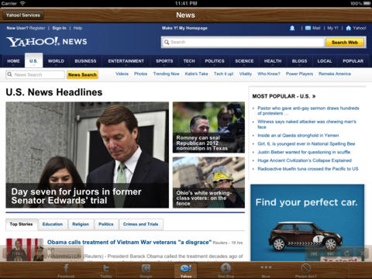Go back with the browser overlay back arrow
The image size is (372, 279).
tap(314, 253)
